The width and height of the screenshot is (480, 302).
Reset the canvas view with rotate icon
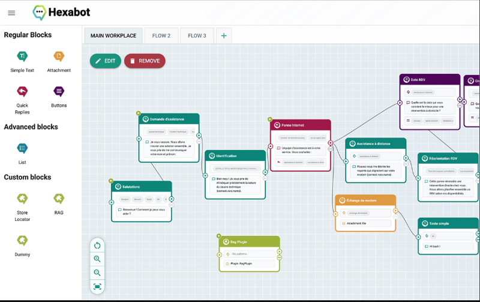pos(97,246)
